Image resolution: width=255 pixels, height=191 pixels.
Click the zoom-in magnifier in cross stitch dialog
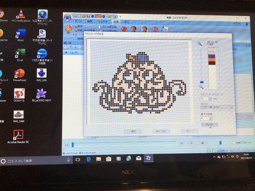[200, 44]
